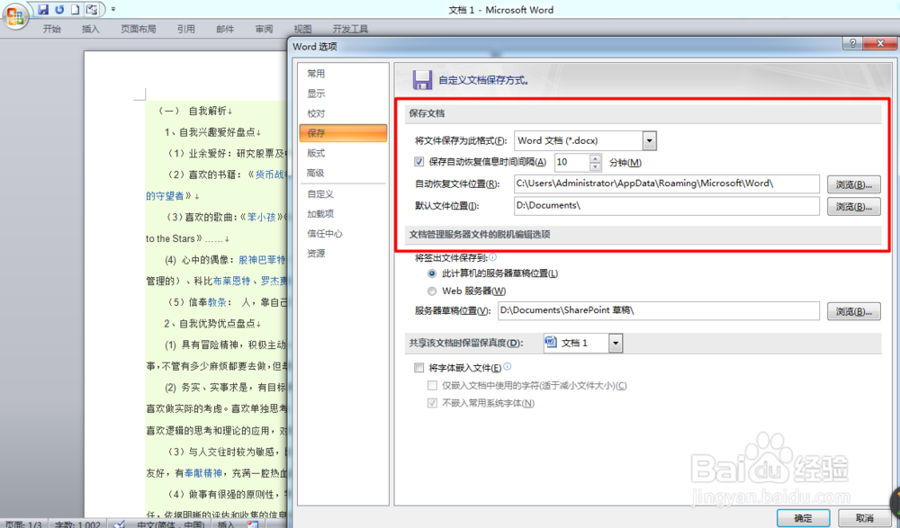
Task: Click the proofing check icon in status bar
Action: (119, 524)
